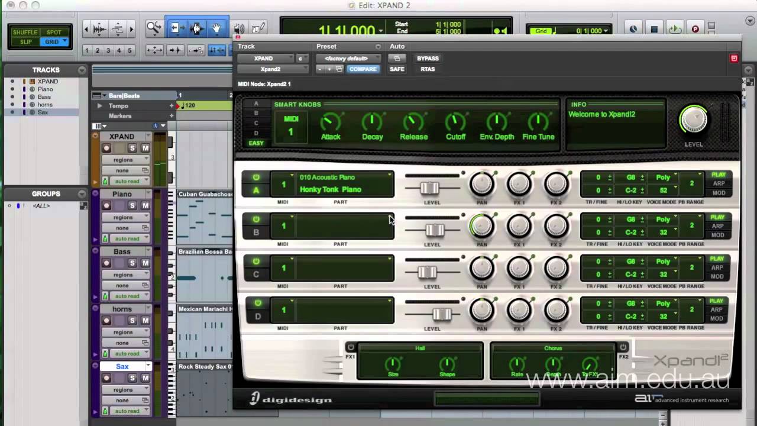Select ARP mode for part A
Image resolution: width=757 pixels, height=426 pixels.
pos(718,183)
